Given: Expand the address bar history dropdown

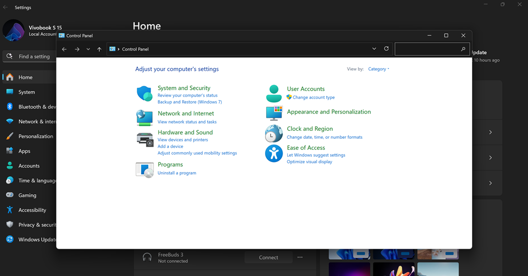Looking at the screenshot, I should (x=374, y=49).
